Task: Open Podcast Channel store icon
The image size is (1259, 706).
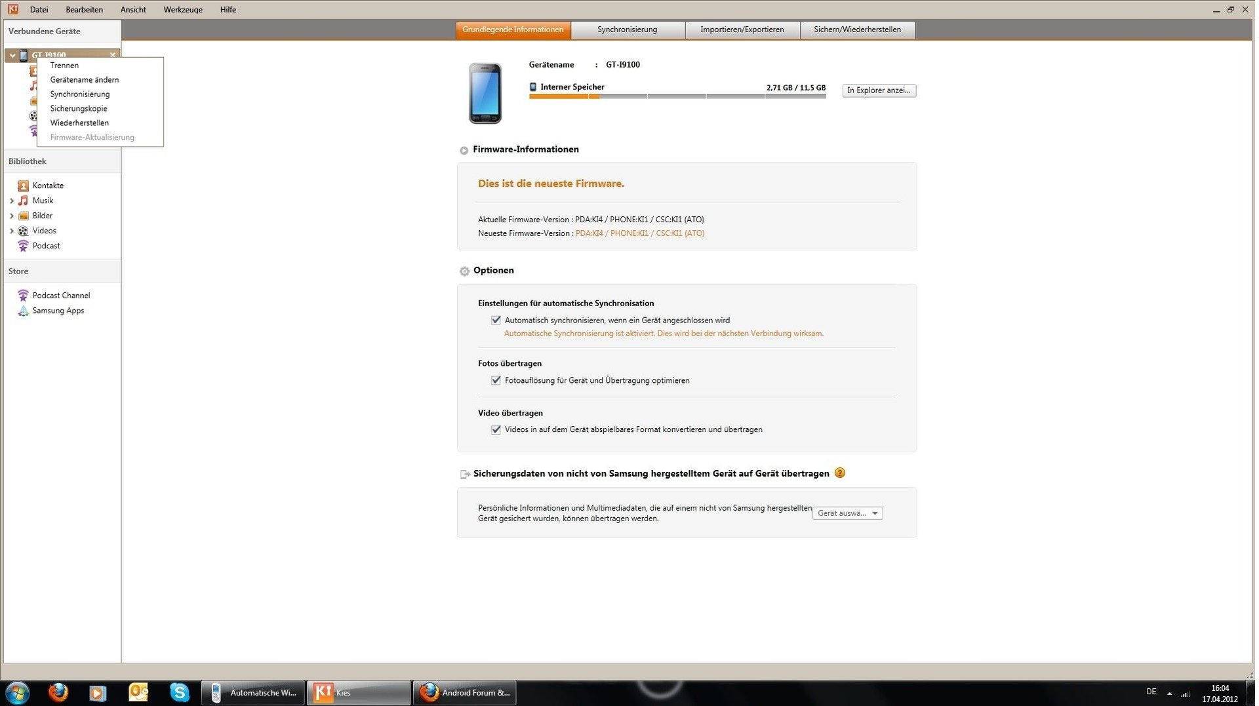Action: pyautogui.click(x=23, y=296)
